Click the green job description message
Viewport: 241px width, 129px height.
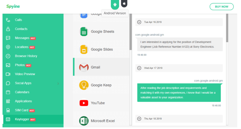pos(179,93)
